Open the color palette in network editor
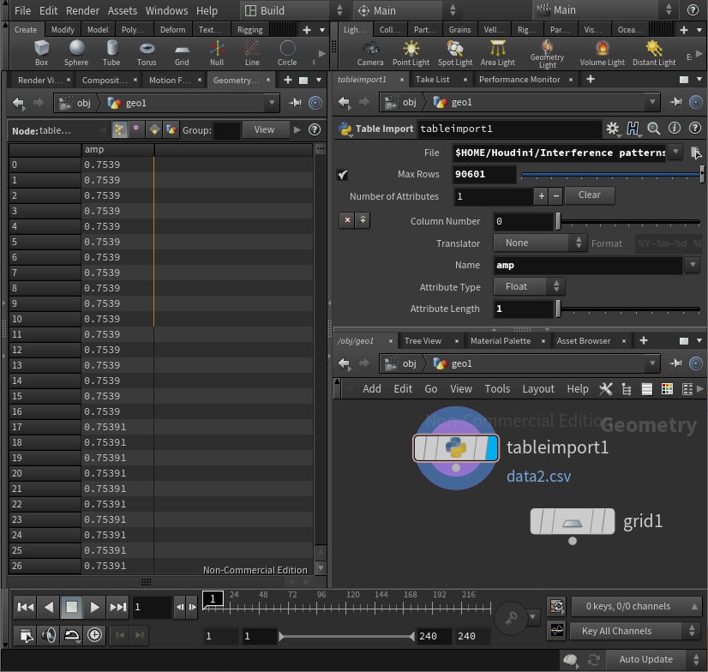The width and height of the screenshot is (708, 672). [667, 389]
